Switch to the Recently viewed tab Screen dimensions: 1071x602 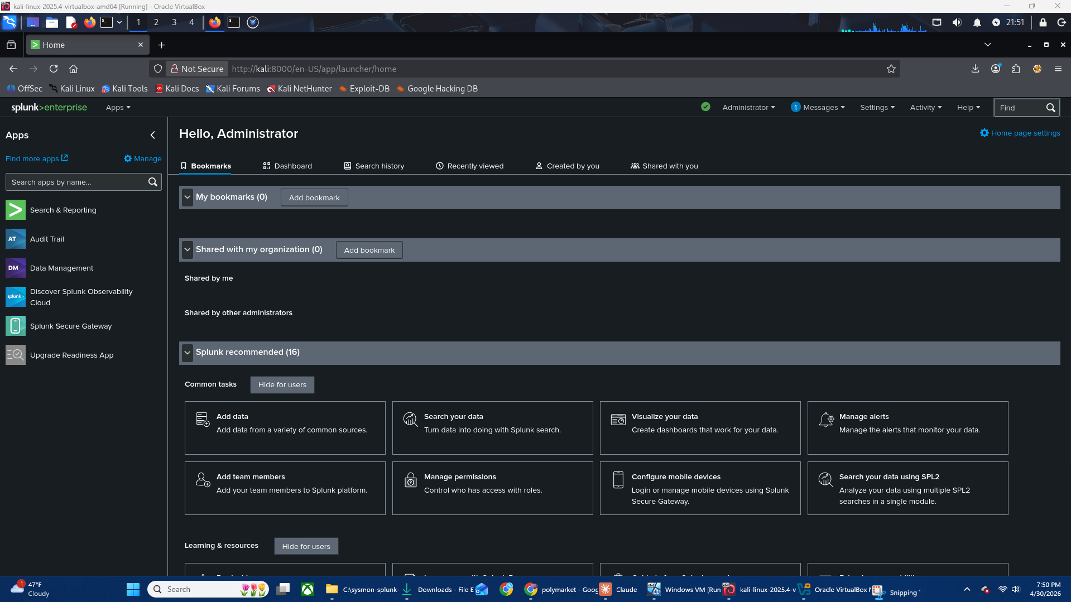(469, 166)
